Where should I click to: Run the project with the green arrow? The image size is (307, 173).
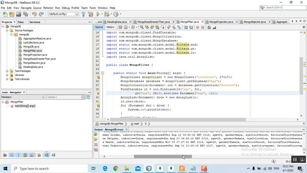[98, 14]
